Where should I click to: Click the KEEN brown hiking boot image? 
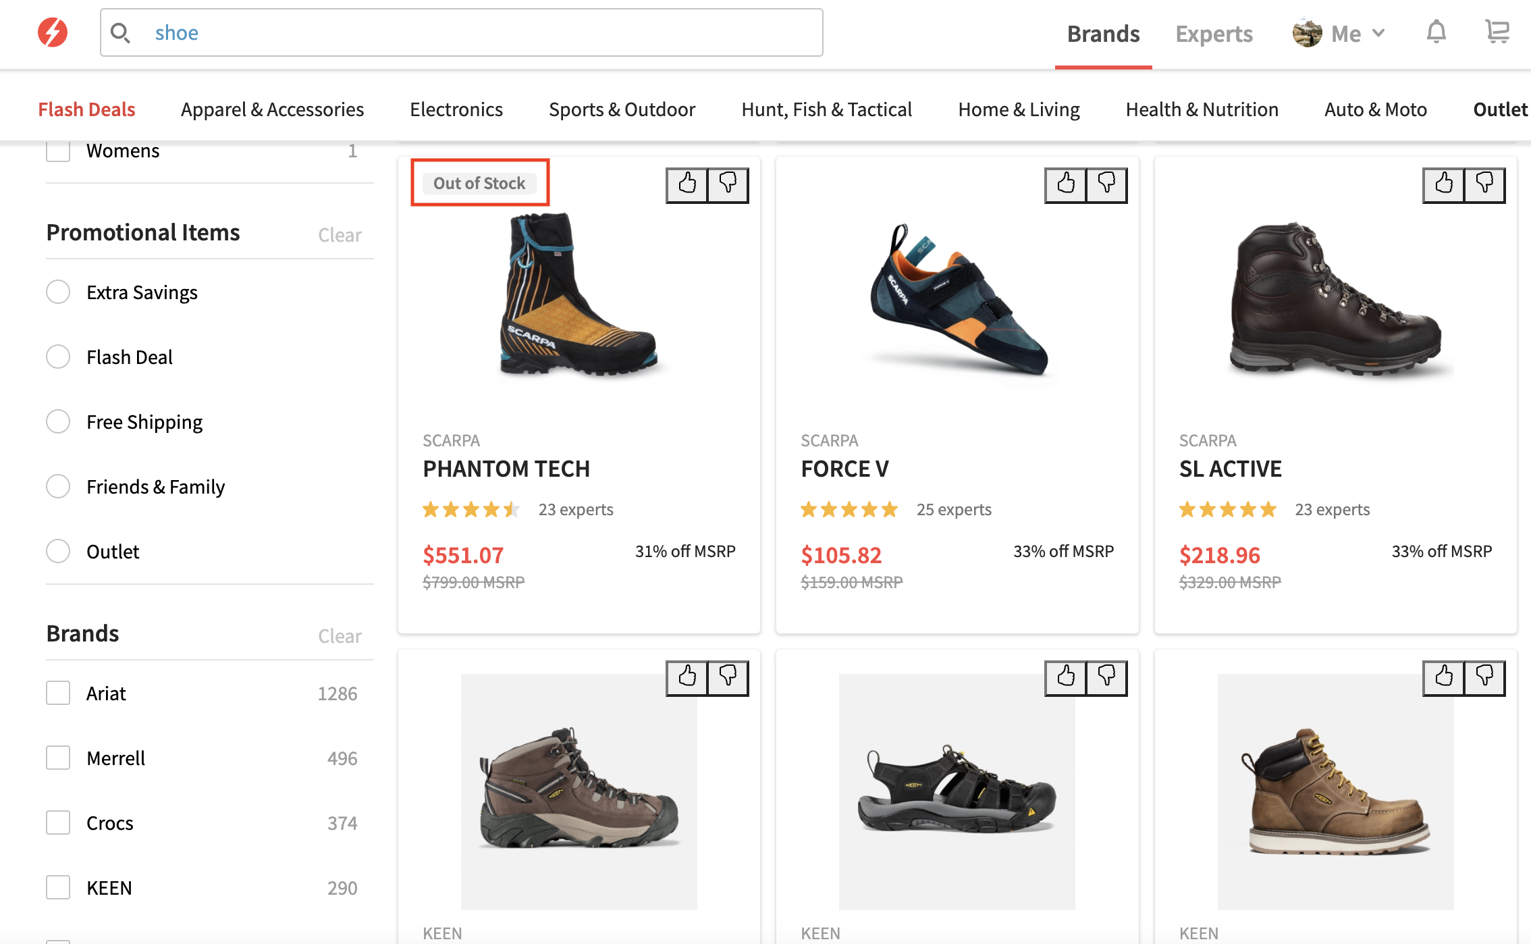(579, 791)
